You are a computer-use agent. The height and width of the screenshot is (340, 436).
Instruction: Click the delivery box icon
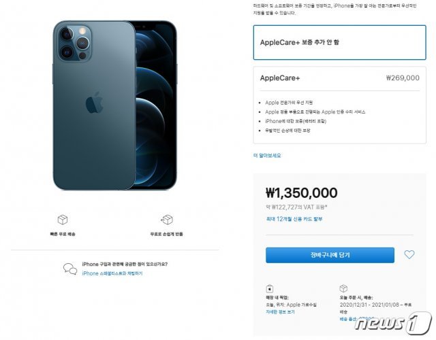click(x=343, y=288)
